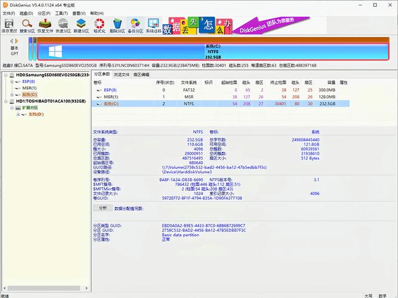Viewport: 398px width, 298px height.
Task: Switch to the 扇区编辑 tab
Action: pos(141,74)
